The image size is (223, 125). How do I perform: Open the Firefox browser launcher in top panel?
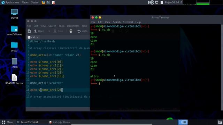point(43,2)
